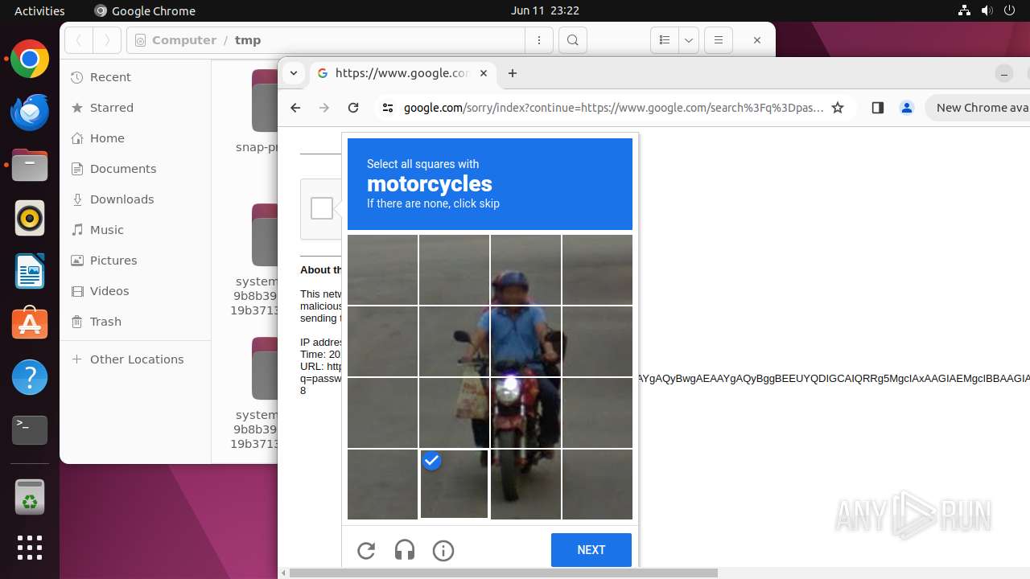Click the Chrome address bar URL

(x=614, y=108)
